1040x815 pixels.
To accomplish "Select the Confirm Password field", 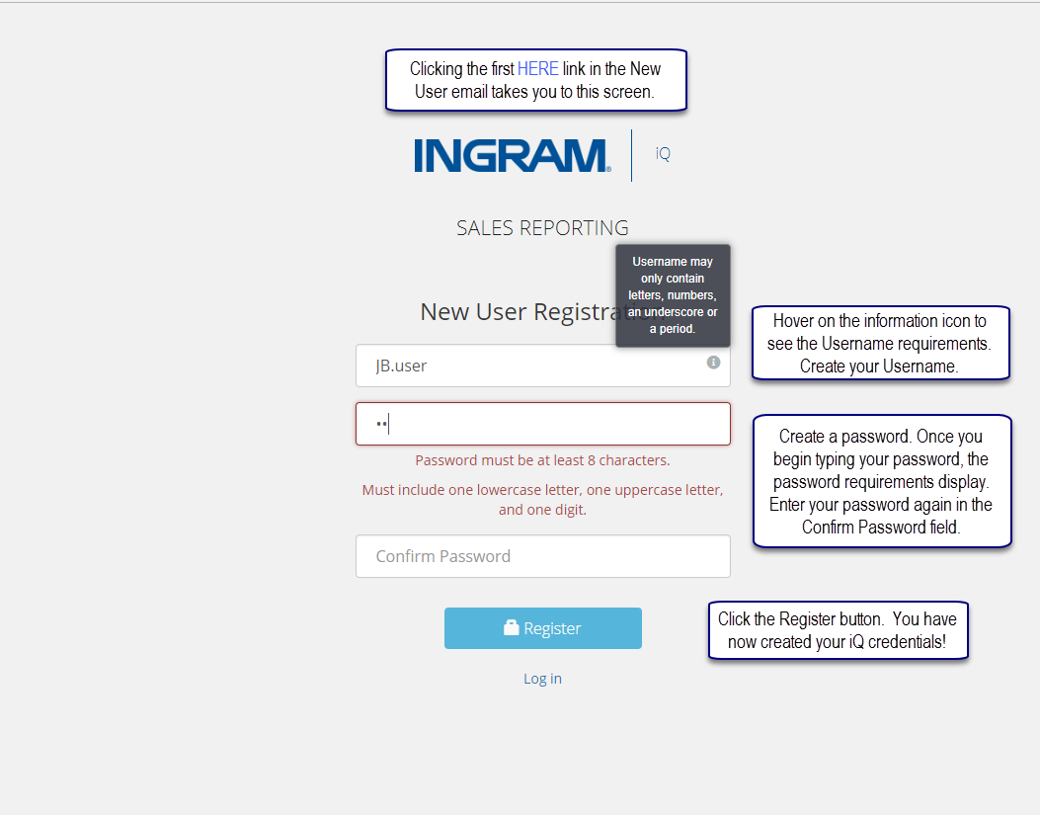I will point(542,556).
